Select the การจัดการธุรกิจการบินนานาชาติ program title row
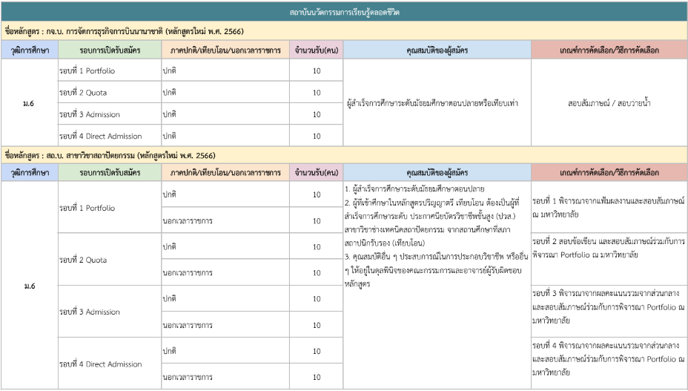The image size is (688, 391). coord(125,31)
